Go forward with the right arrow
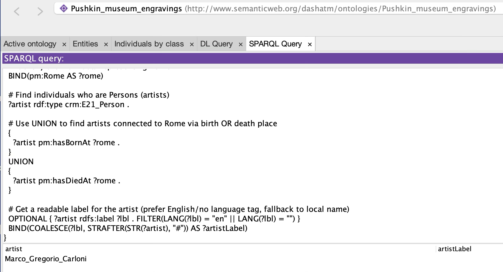The height and width of the screenshot is (272, 503). pos(40,12)
